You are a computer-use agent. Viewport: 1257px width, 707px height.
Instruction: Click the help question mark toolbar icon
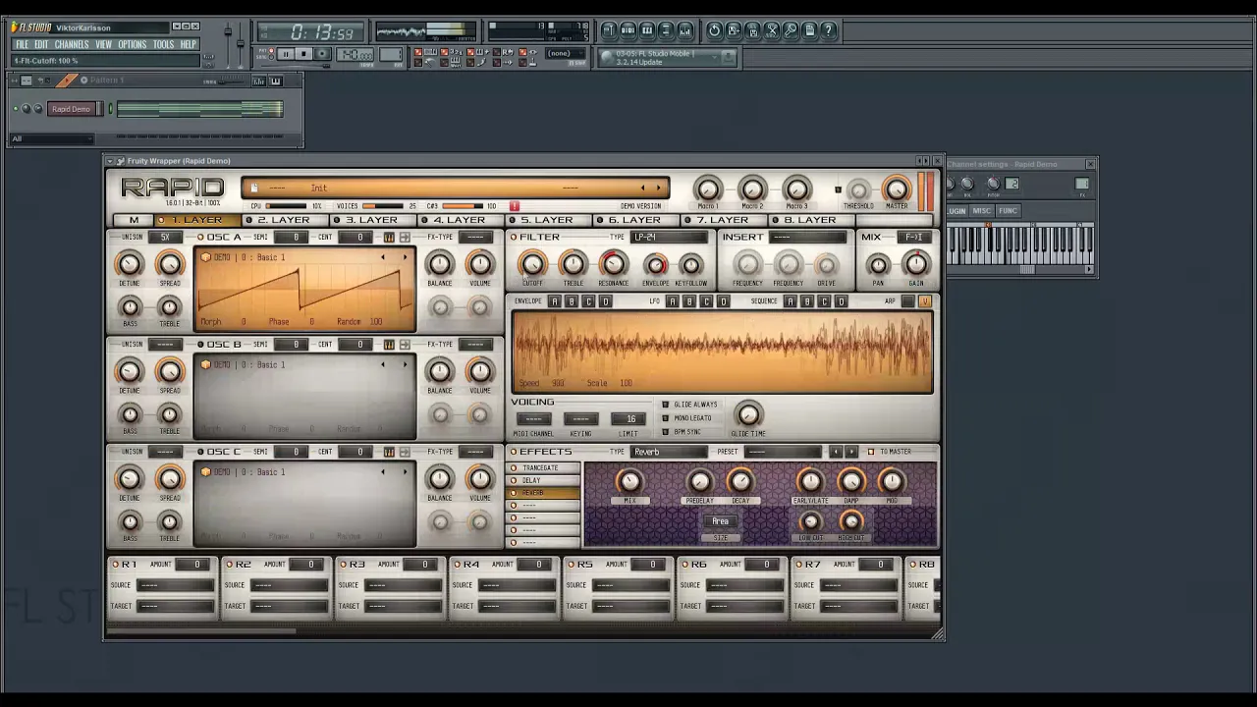click(829, 30)
